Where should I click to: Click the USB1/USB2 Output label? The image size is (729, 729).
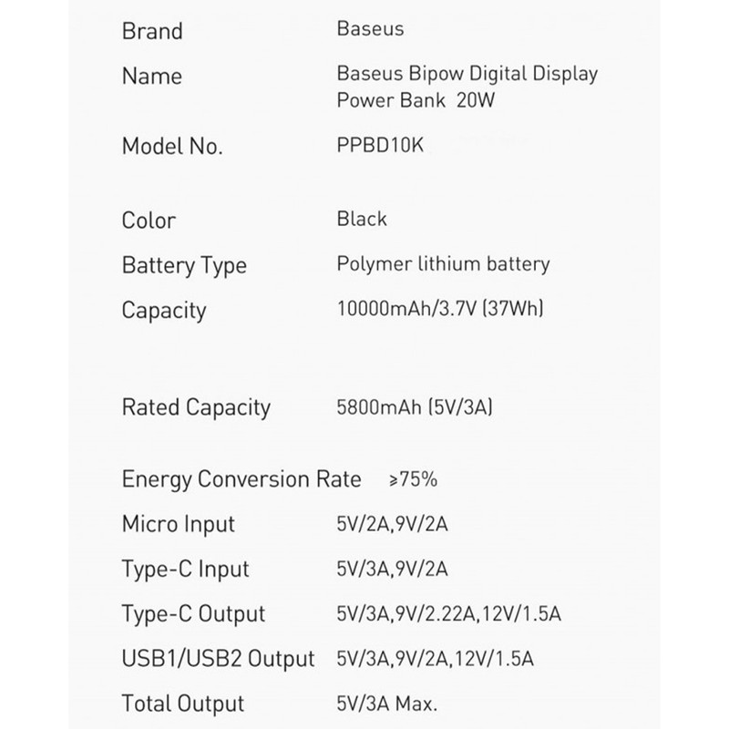(x=218, y=658)
